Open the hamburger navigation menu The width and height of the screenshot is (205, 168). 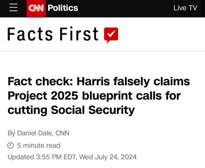click(13, 8)
